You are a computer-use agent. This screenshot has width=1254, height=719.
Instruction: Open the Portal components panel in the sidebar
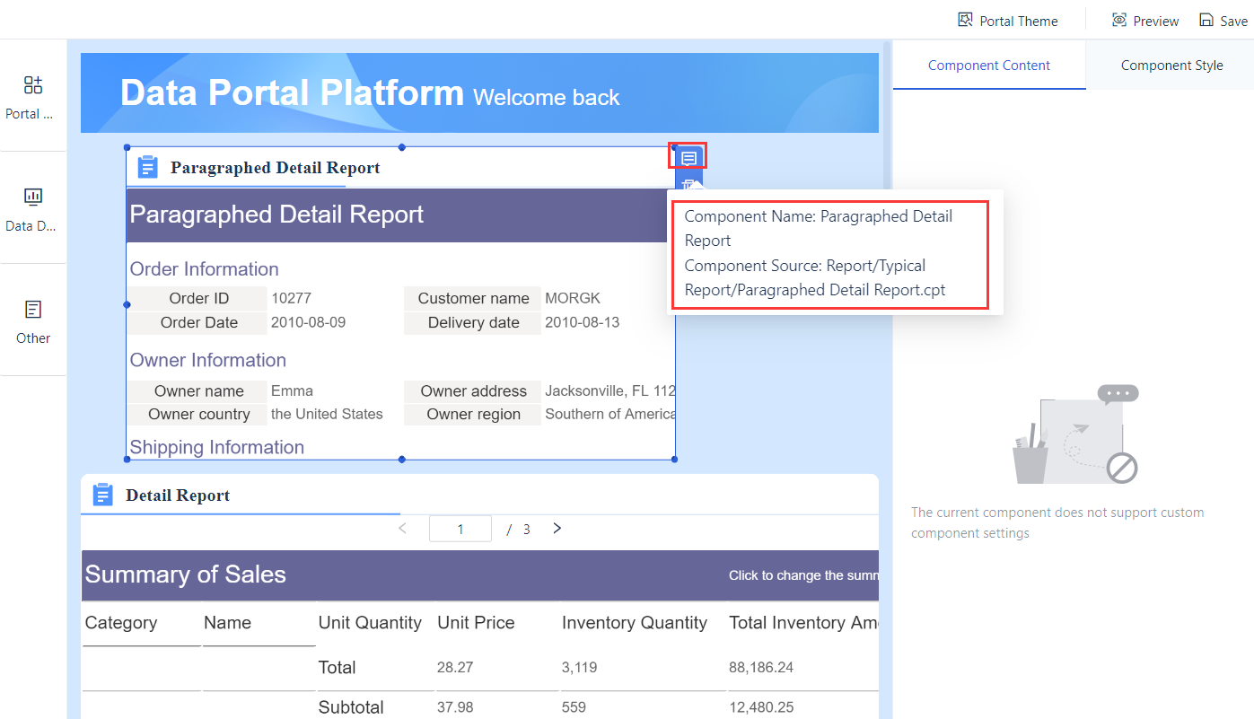(33, 96)
